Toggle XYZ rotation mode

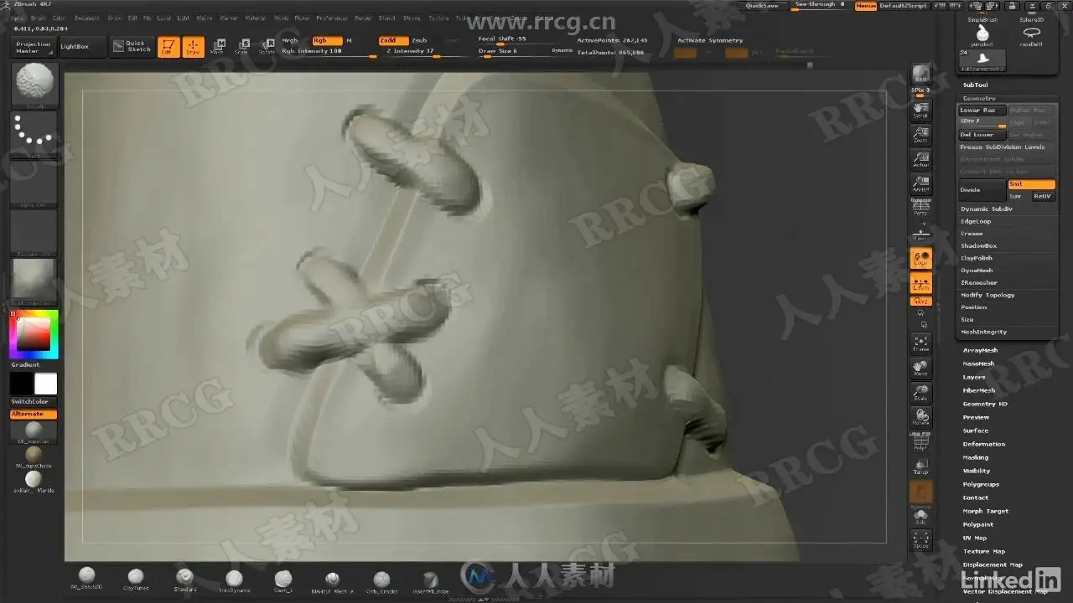click(x=921, y=301)
